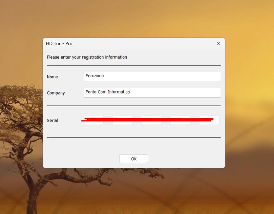The image size is (274, 214).
Task: Close the HD Tune Pro dialog
Action: (x=219, y=43)
